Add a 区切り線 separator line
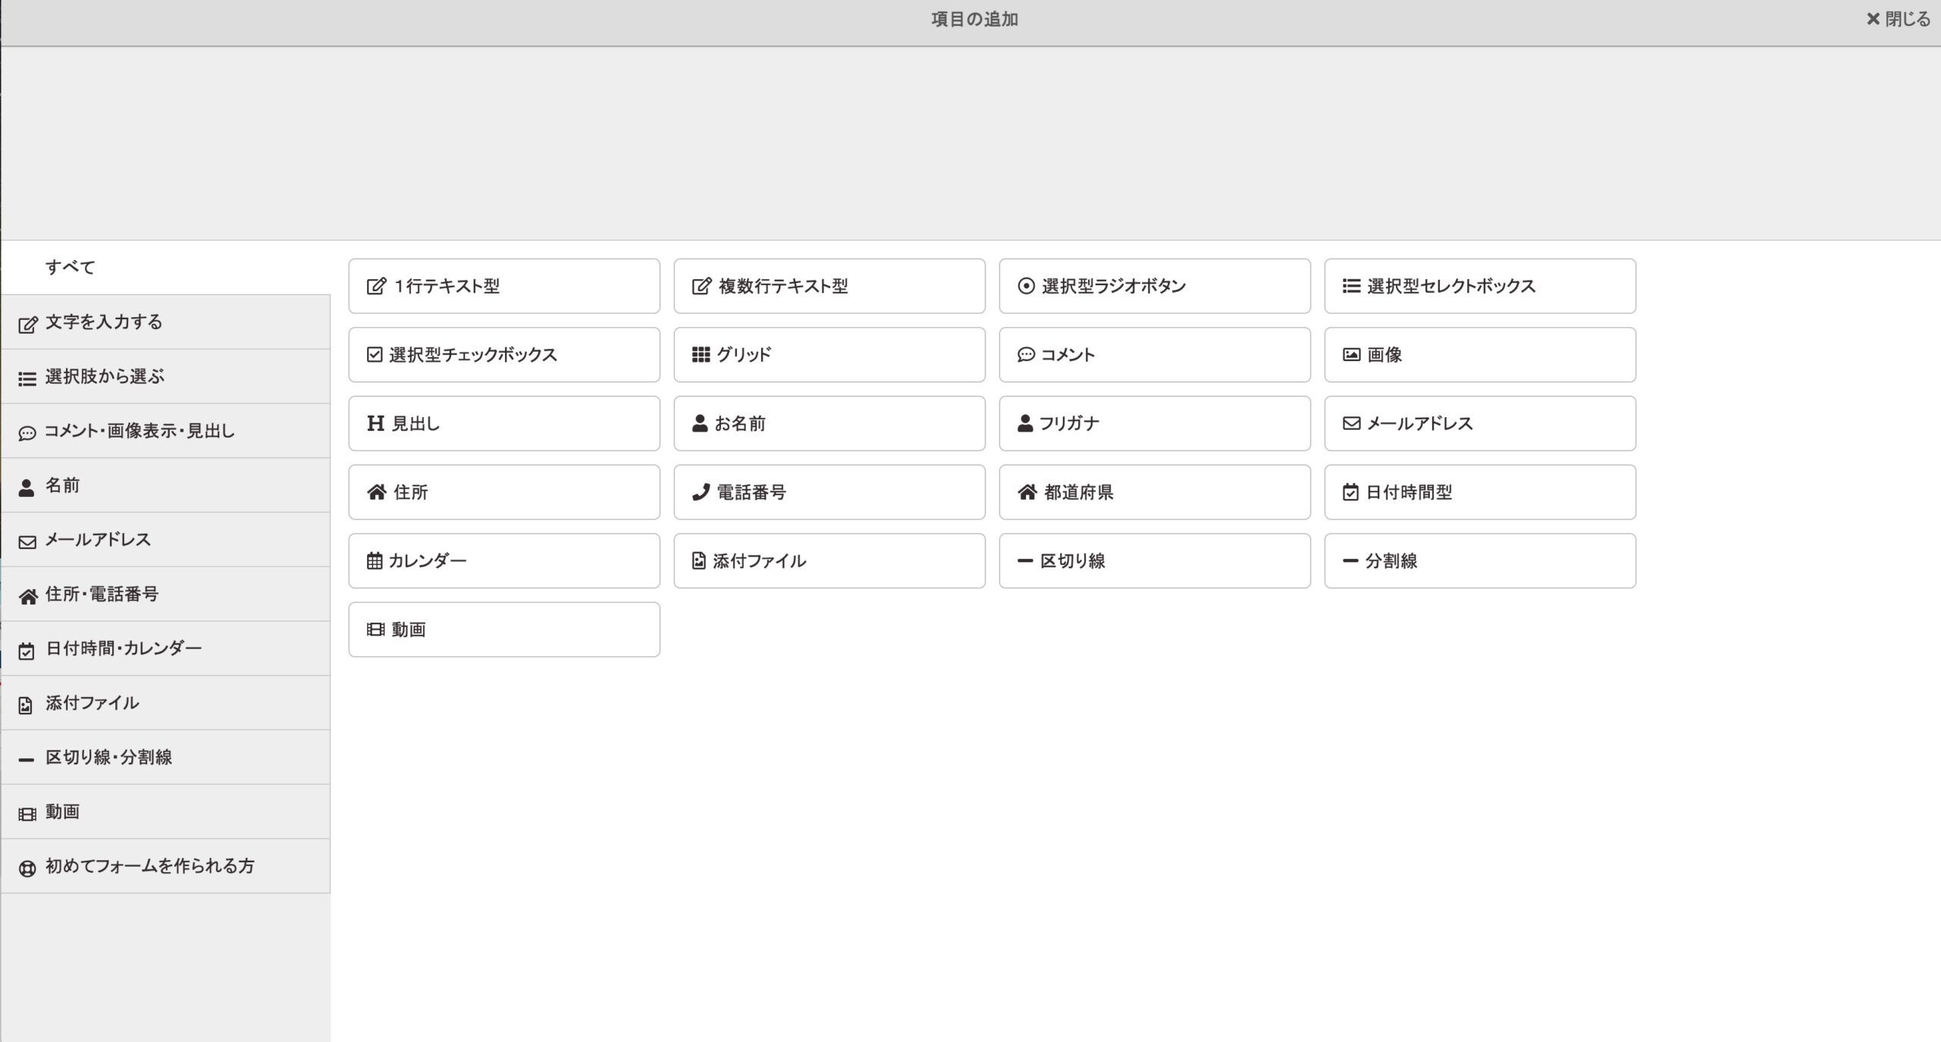Screen dimensions: 1941x1042 [x=1154, y=560]
